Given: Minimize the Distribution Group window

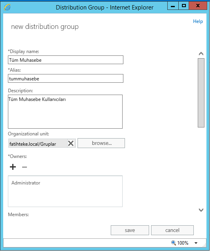Looking at the screenshot, I should click(x=173, y=6).
